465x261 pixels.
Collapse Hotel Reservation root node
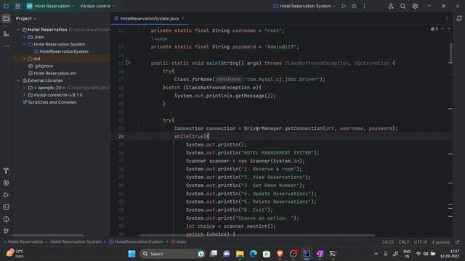point(18,30)
